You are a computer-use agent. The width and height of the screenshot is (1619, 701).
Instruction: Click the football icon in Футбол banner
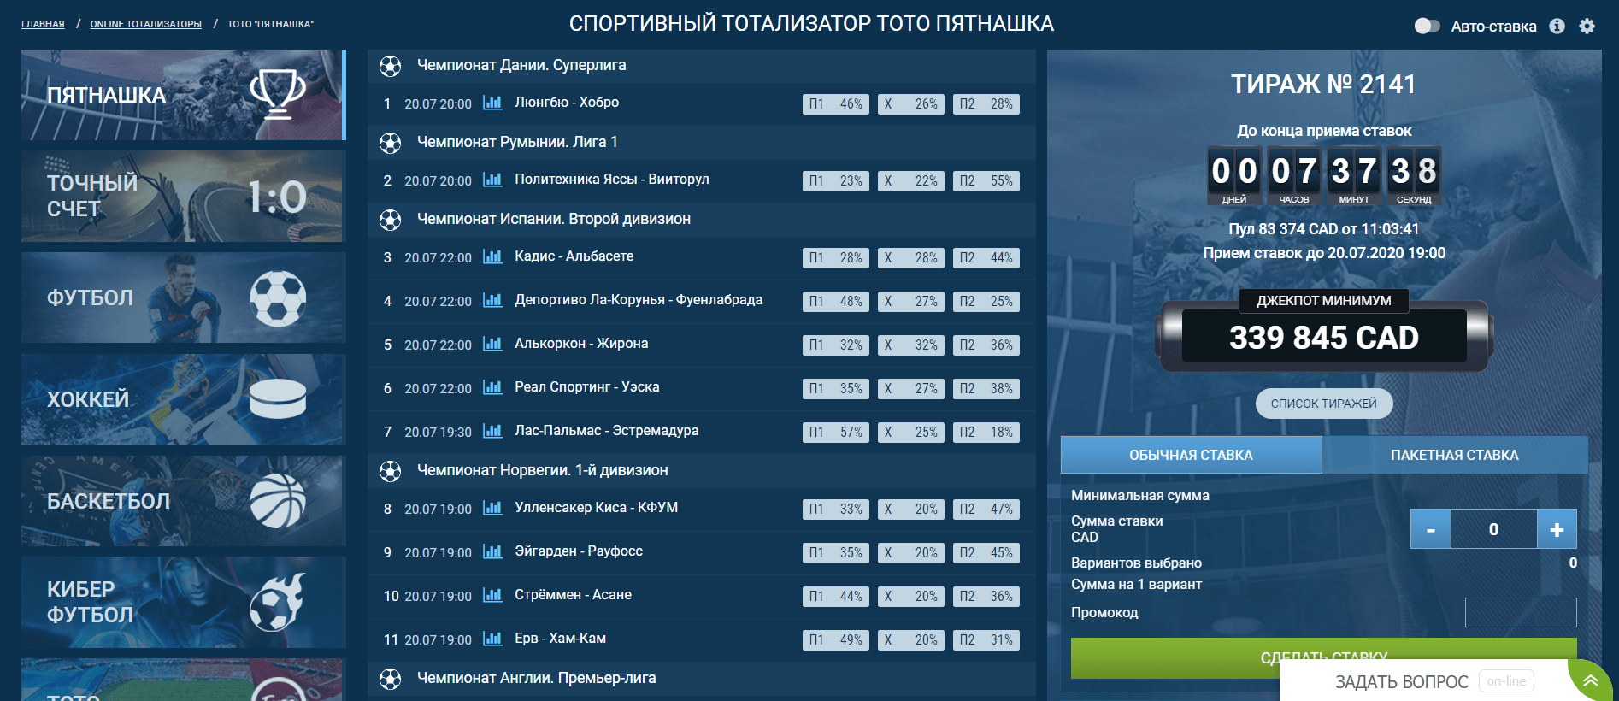click(x=278, y=298)
